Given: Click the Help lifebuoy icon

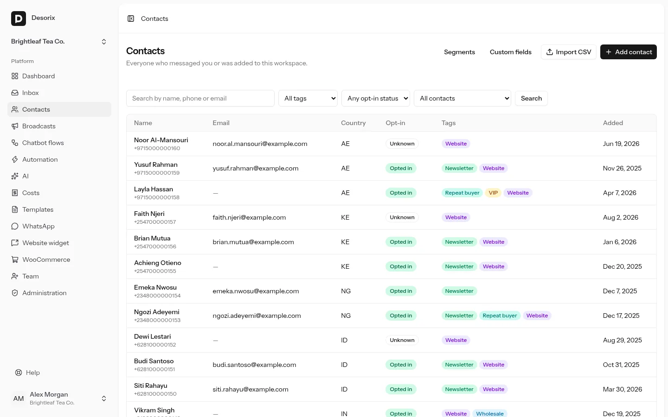Looking at the screenshot, I should point(19,373).
